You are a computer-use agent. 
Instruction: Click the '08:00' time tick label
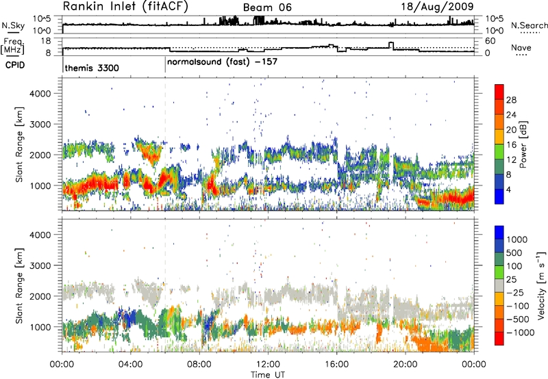pos(199,365)
